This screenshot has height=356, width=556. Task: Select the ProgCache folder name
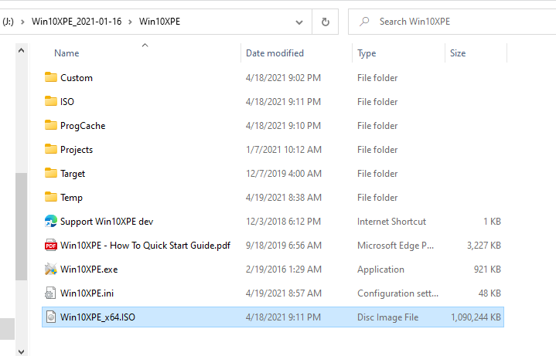pos(83,126)
